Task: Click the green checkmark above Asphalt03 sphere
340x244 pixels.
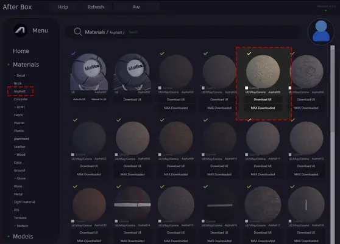Action: [x=162, y=53]
